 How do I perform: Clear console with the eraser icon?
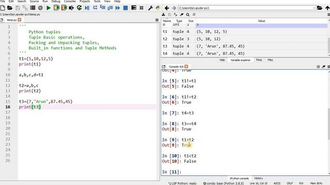[x=323, y=67]
